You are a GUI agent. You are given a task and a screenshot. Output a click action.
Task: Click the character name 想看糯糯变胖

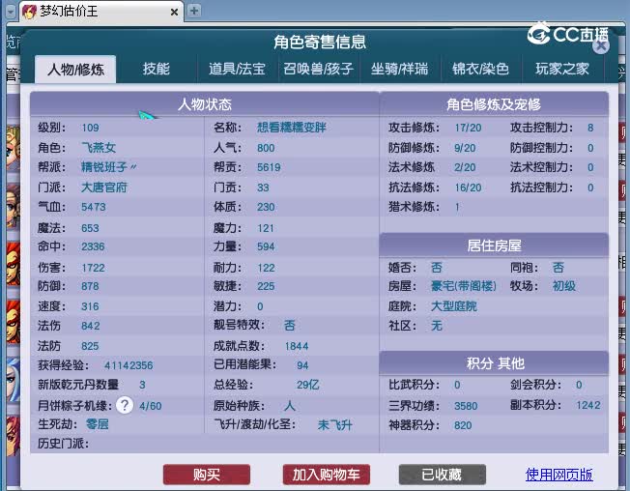click(292, 128)
